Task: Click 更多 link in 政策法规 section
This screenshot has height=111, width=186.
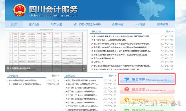Action: [112, 75]
